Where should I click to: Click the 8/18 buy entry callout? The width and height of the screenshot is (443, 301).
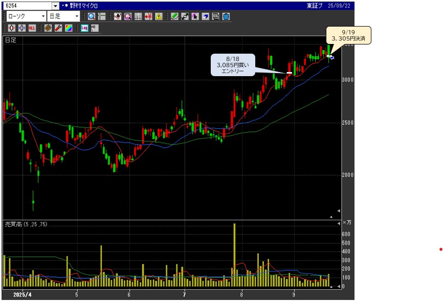tap(232, 65)
